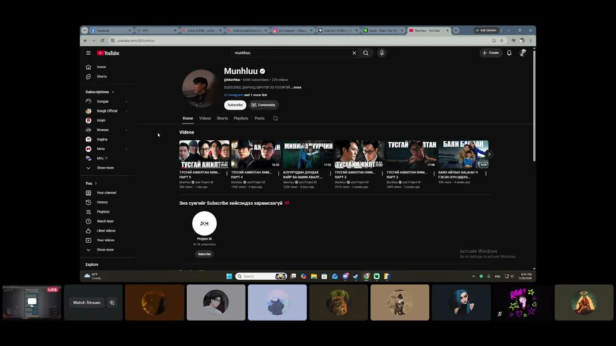This screenshot has height=346, width=616.
Task: Open the Chrome tab search dropdown
Action: (85, 30)
